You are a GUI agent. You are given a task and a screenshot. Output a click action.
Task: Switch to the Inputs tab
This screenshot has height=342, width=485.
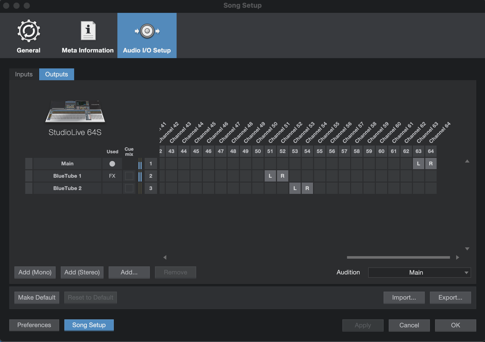[24, 74]
